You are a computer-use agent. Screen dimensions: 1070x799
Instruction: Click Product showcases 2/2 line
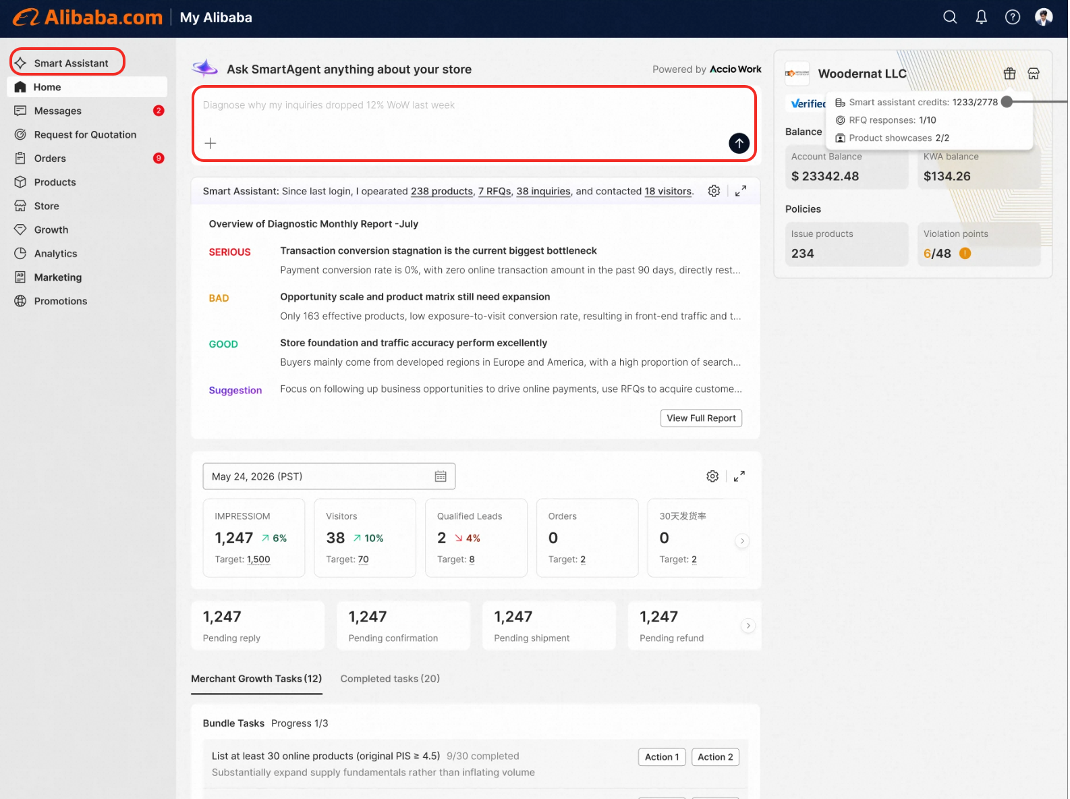[x=892, y=138]
